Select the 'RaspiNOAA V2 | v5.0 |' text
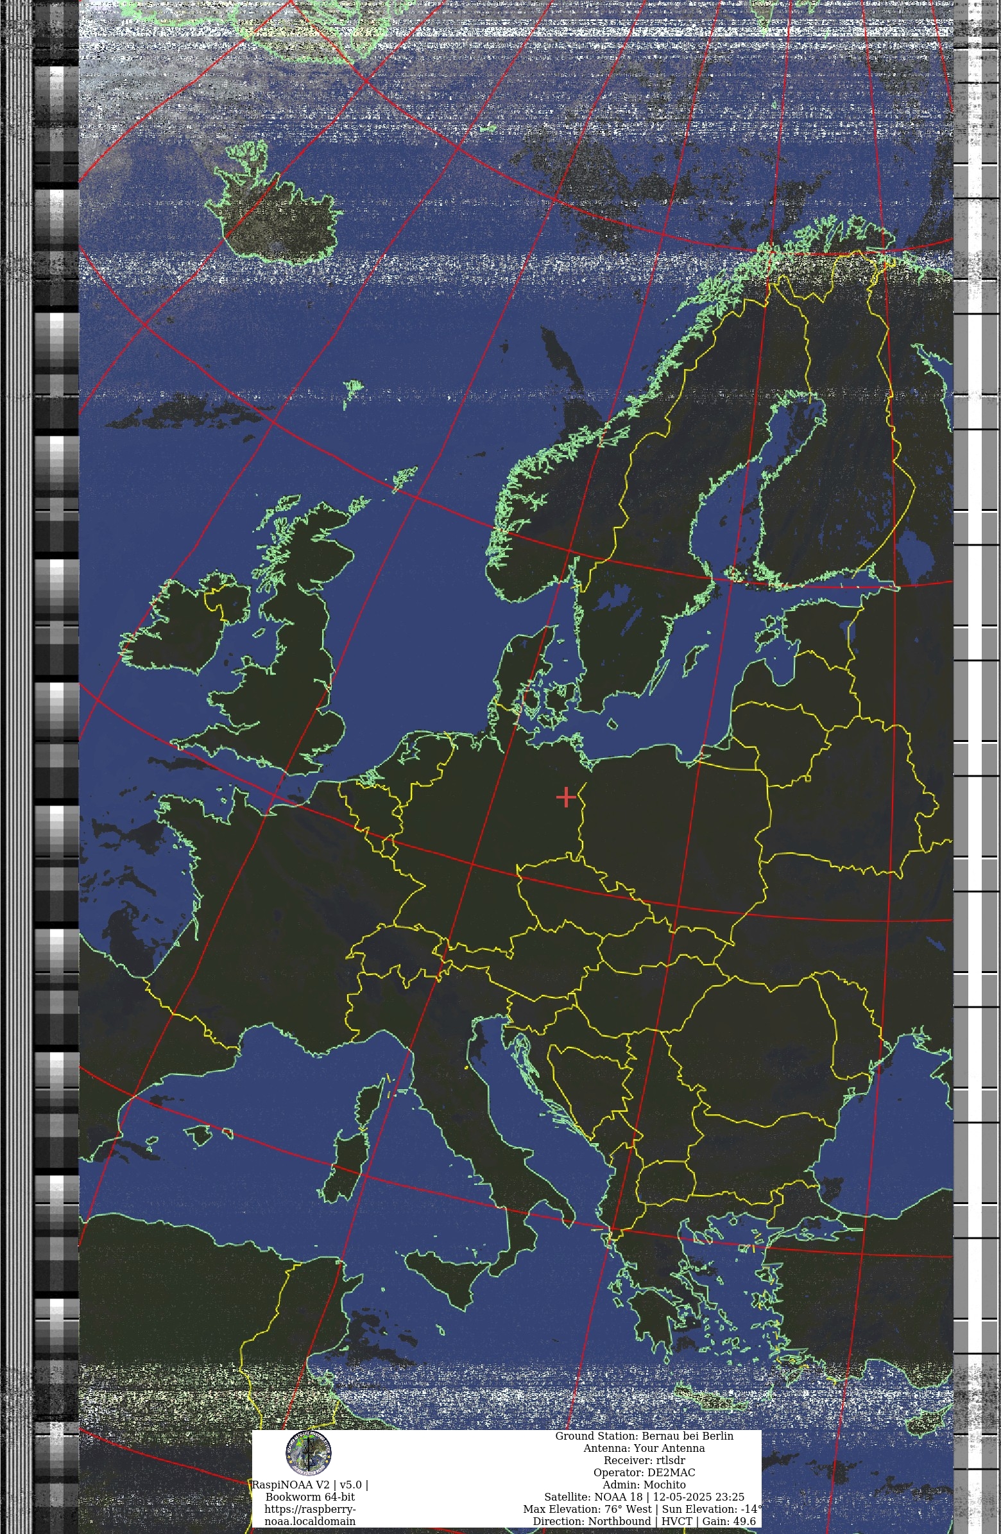Viewport: 1001px width, 1534px height. (x=310, y=1485)
